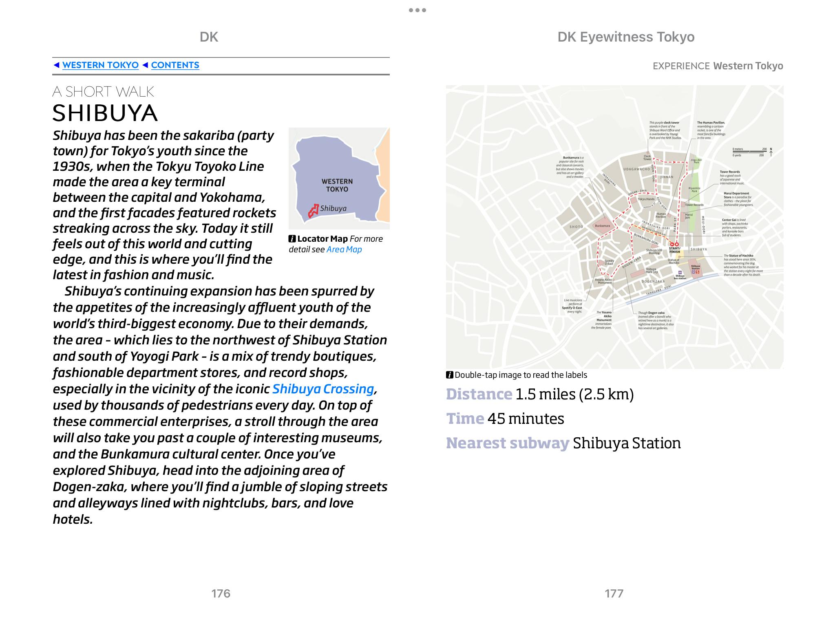Tap page number 176 at bottom

(x=221, y=593)
